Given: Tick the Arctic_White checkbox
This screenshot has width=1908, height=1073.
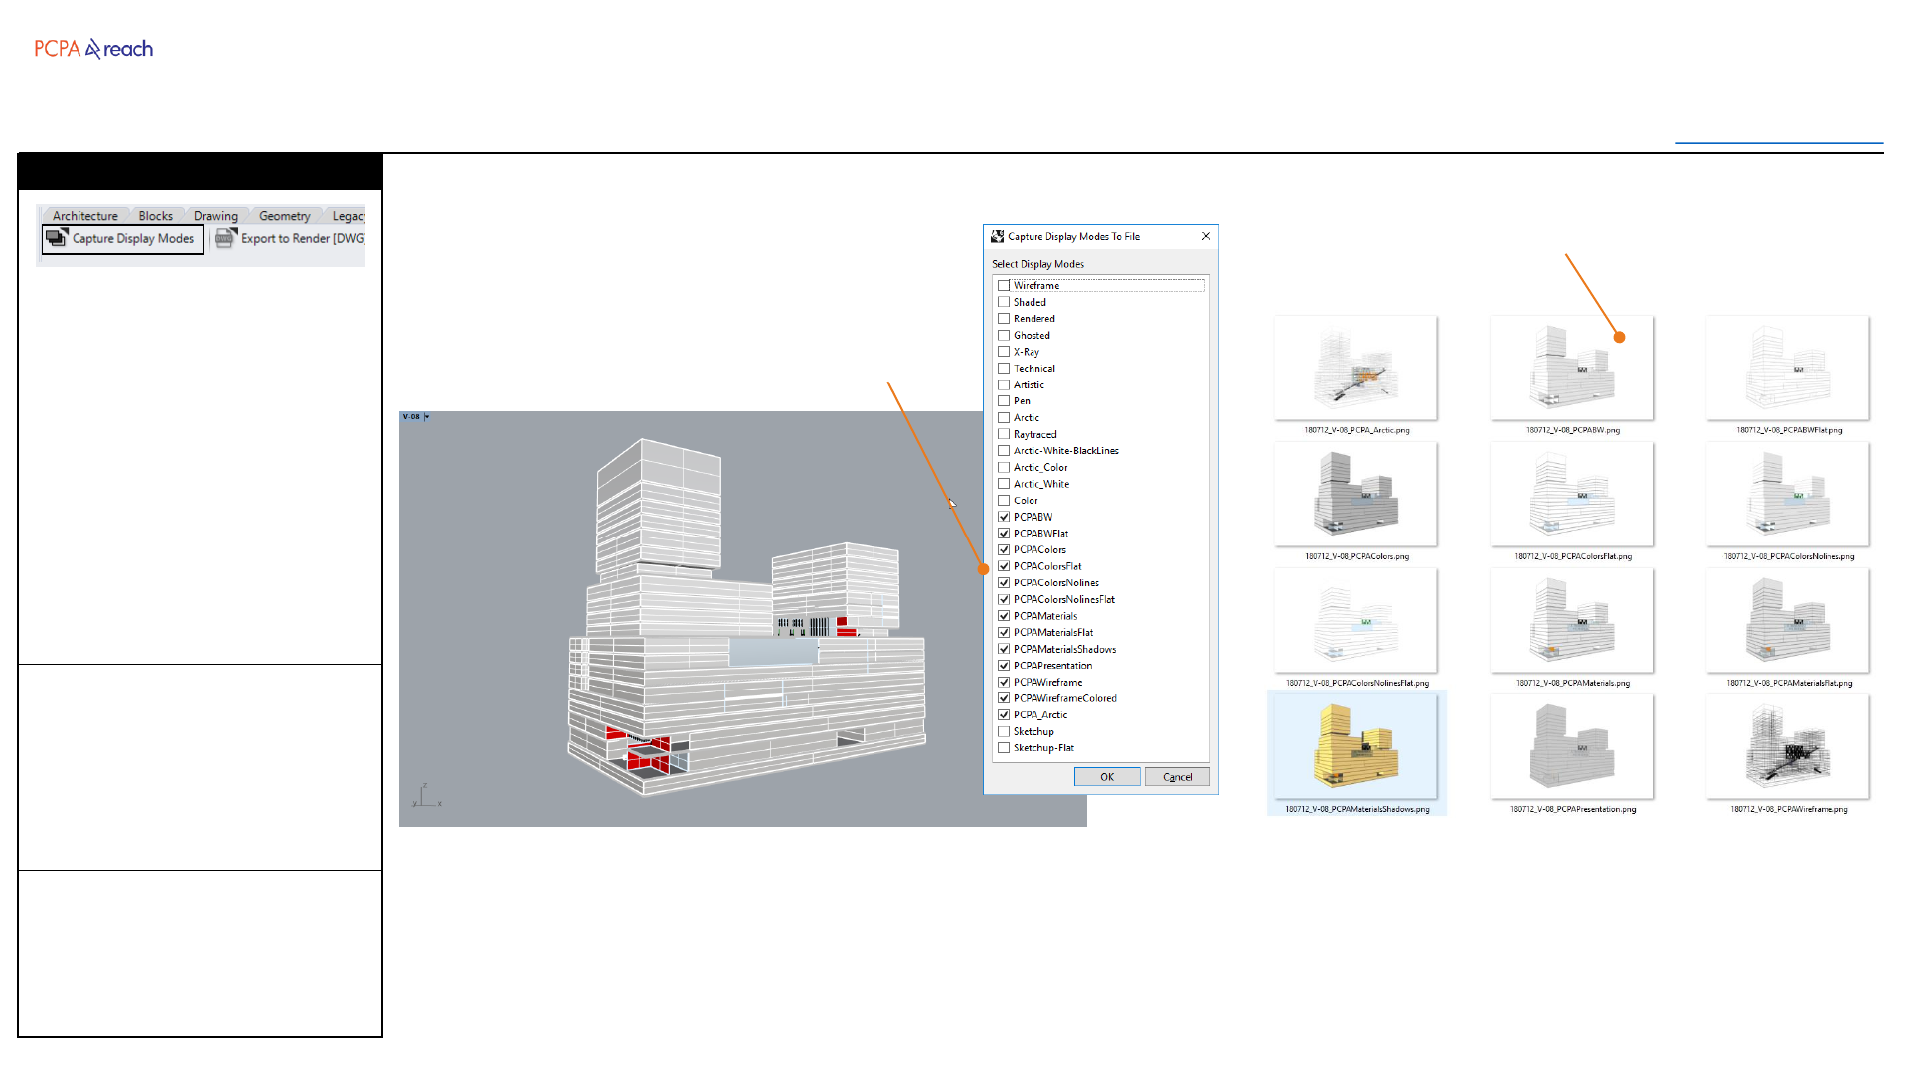Looking at the screenshot, I should tap(1004, 484).
